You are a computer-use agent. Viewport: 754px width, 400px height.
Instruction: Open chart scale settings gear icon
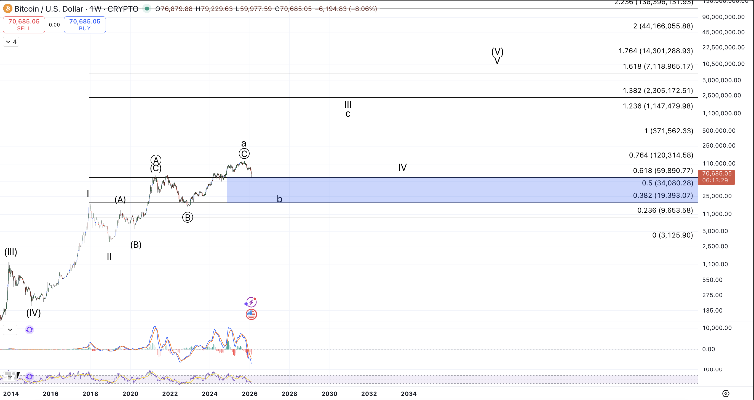(725, 393)
